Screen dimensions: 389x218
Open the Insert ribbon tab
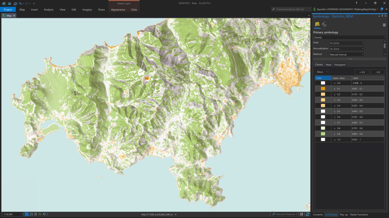(34, 9)
